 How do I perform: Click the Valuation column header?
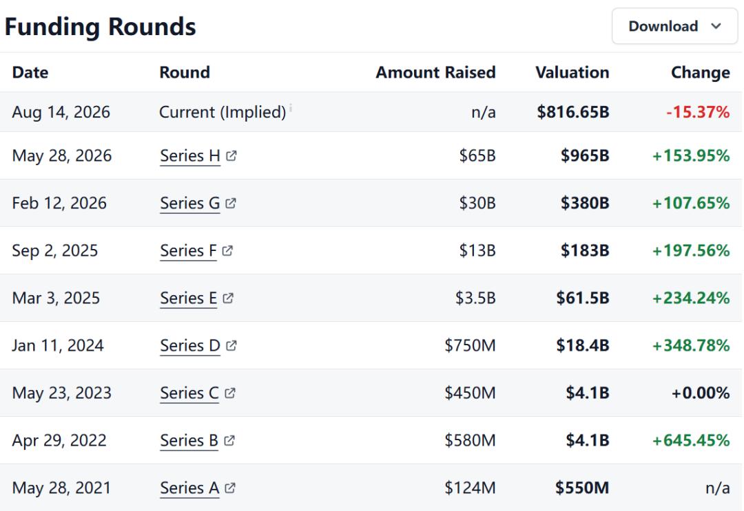(572, 72)
